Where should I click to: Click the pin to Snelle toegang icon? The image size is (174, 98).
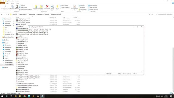(5, 7)
